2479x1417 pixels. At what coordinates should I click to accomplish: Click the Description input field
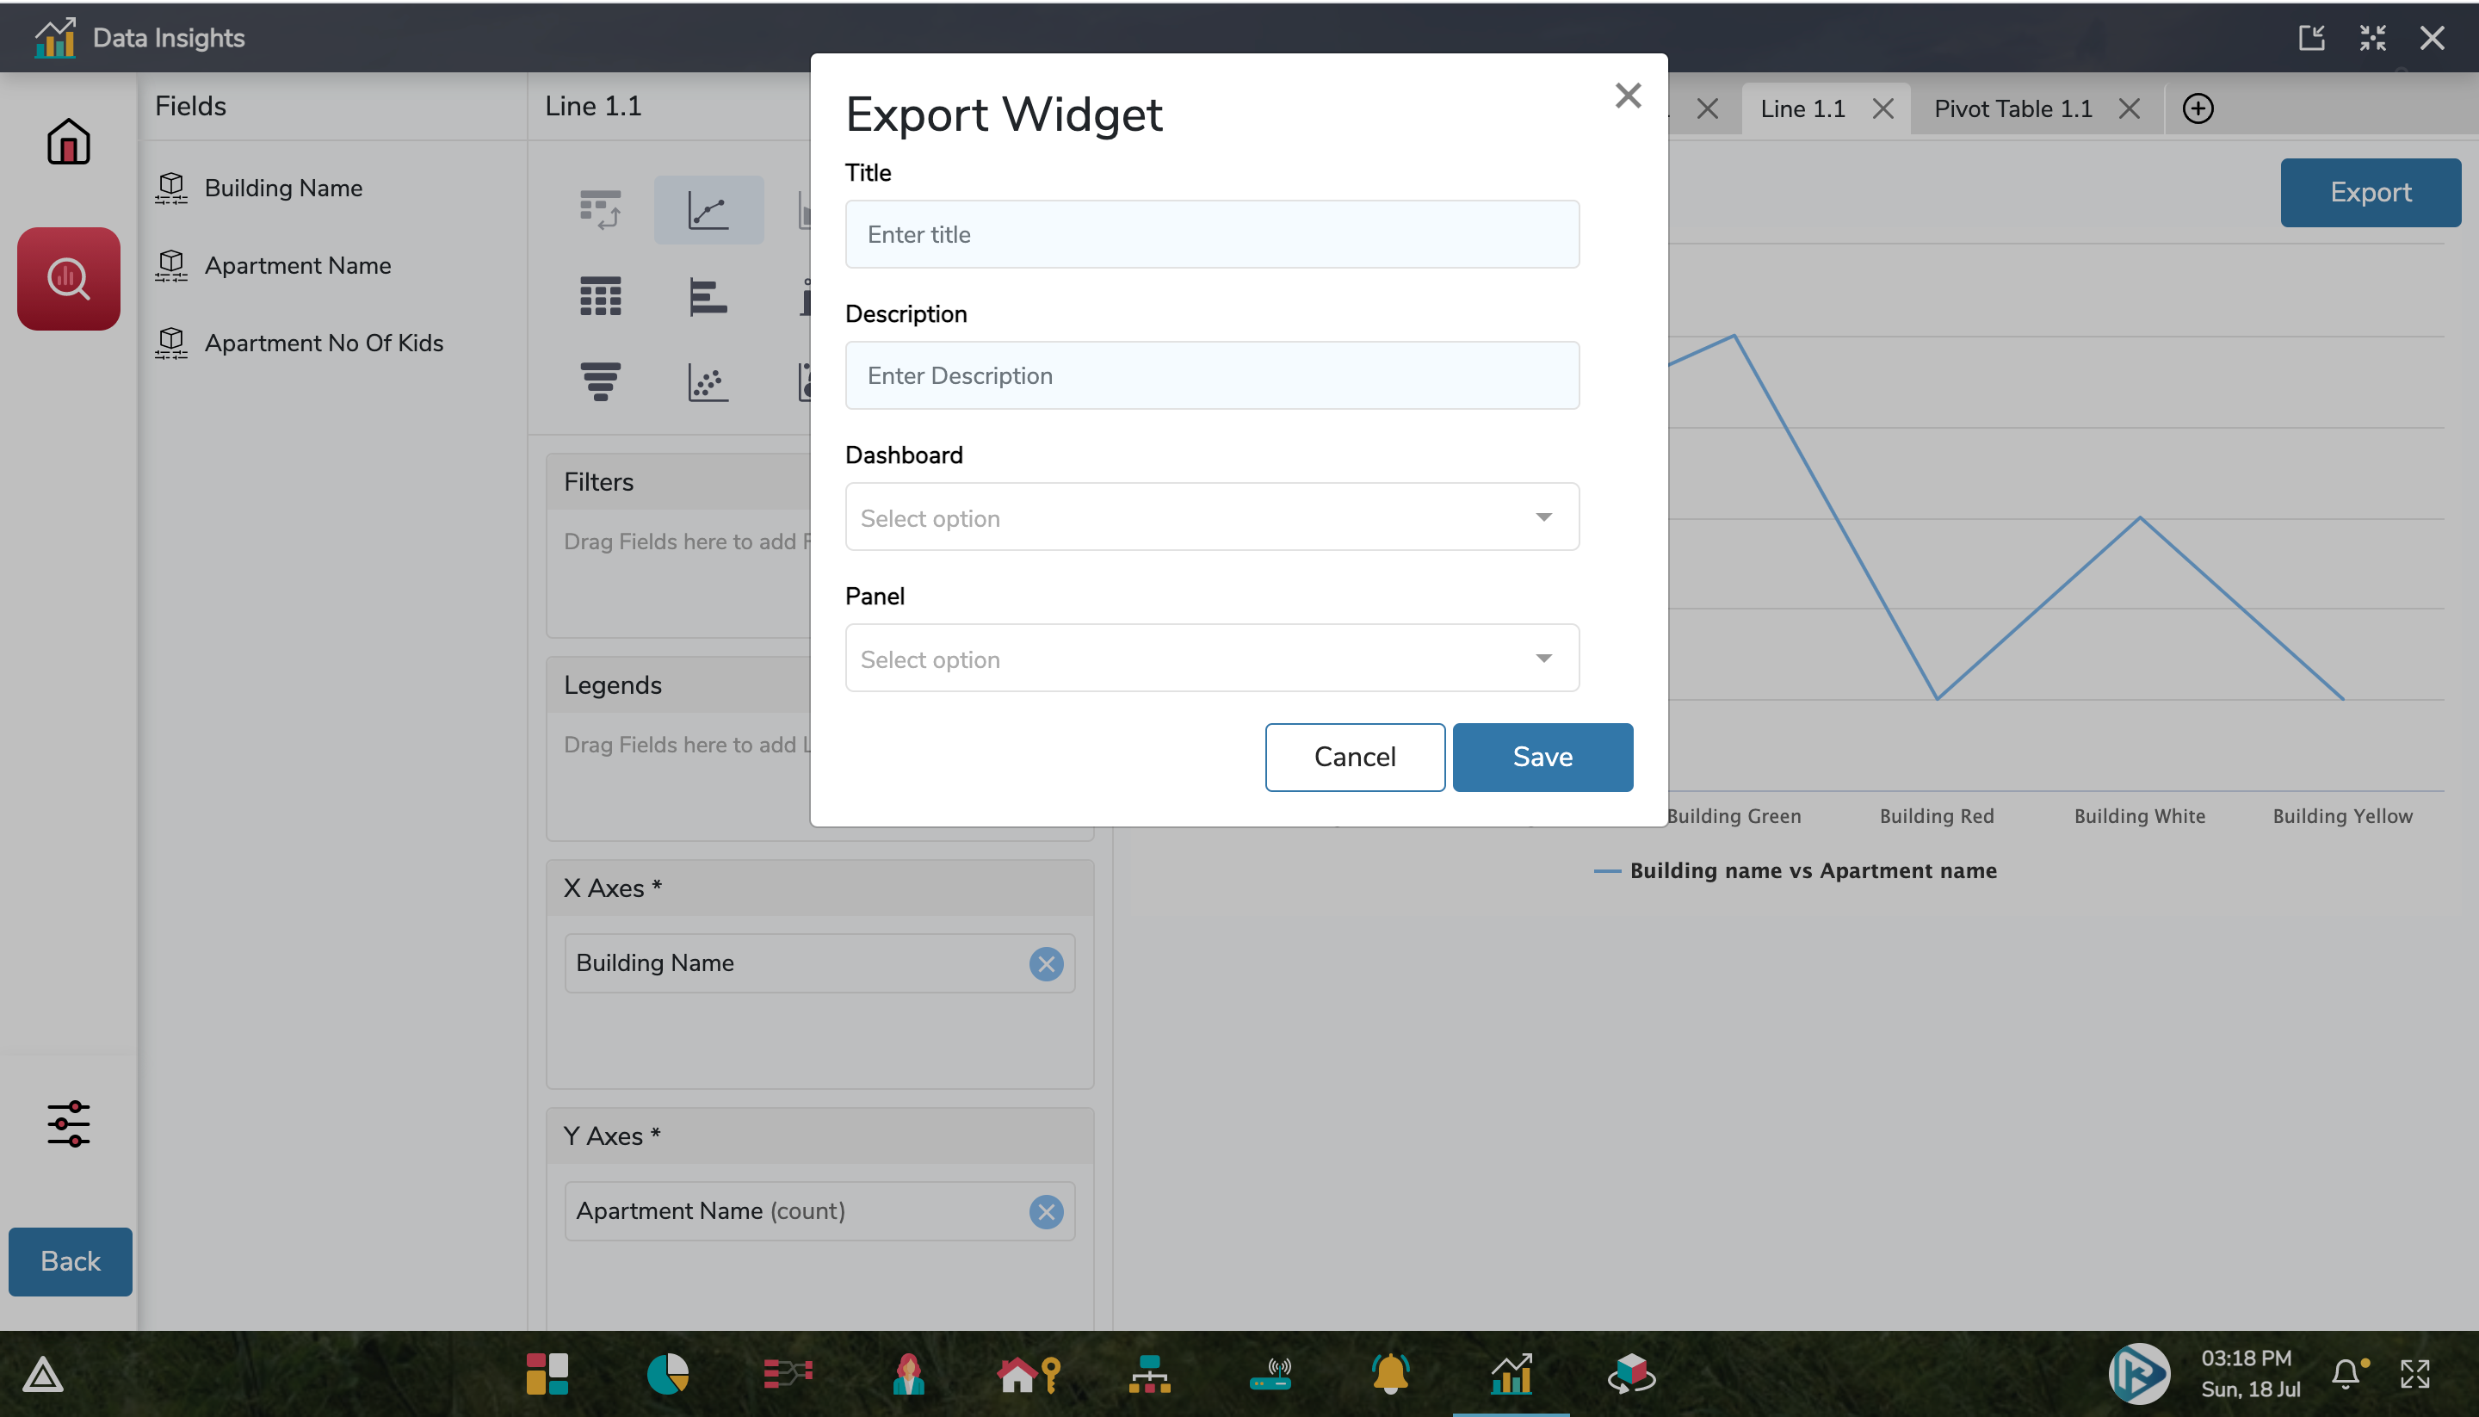[x=1212, y=374]
